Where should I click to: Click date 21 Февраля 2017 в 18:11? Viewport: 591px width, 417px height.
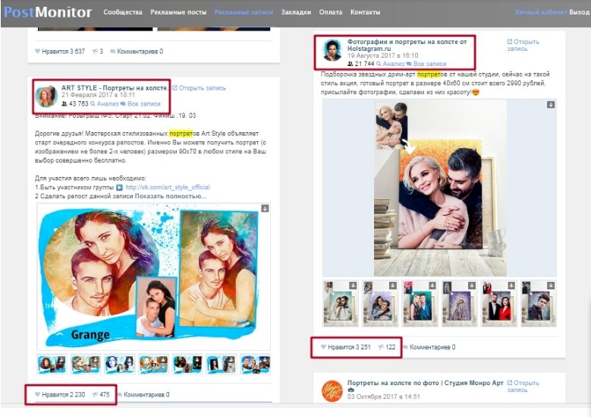click(98, 95)
